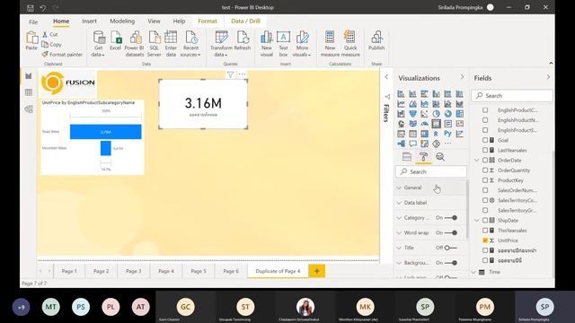Expand the Filters pane arrow
This screenshot has height=323, width=575.
pos(386,77)
